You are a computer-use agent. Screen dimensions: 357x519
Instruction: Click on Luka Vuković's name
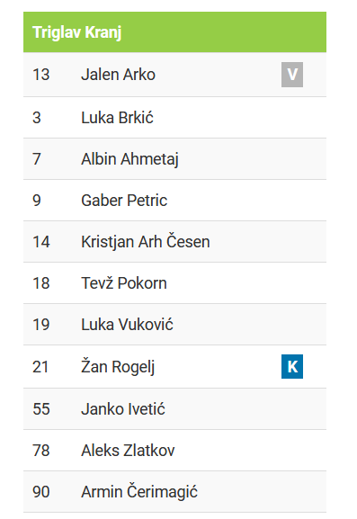pyautogui.click(x=127, y=325)
